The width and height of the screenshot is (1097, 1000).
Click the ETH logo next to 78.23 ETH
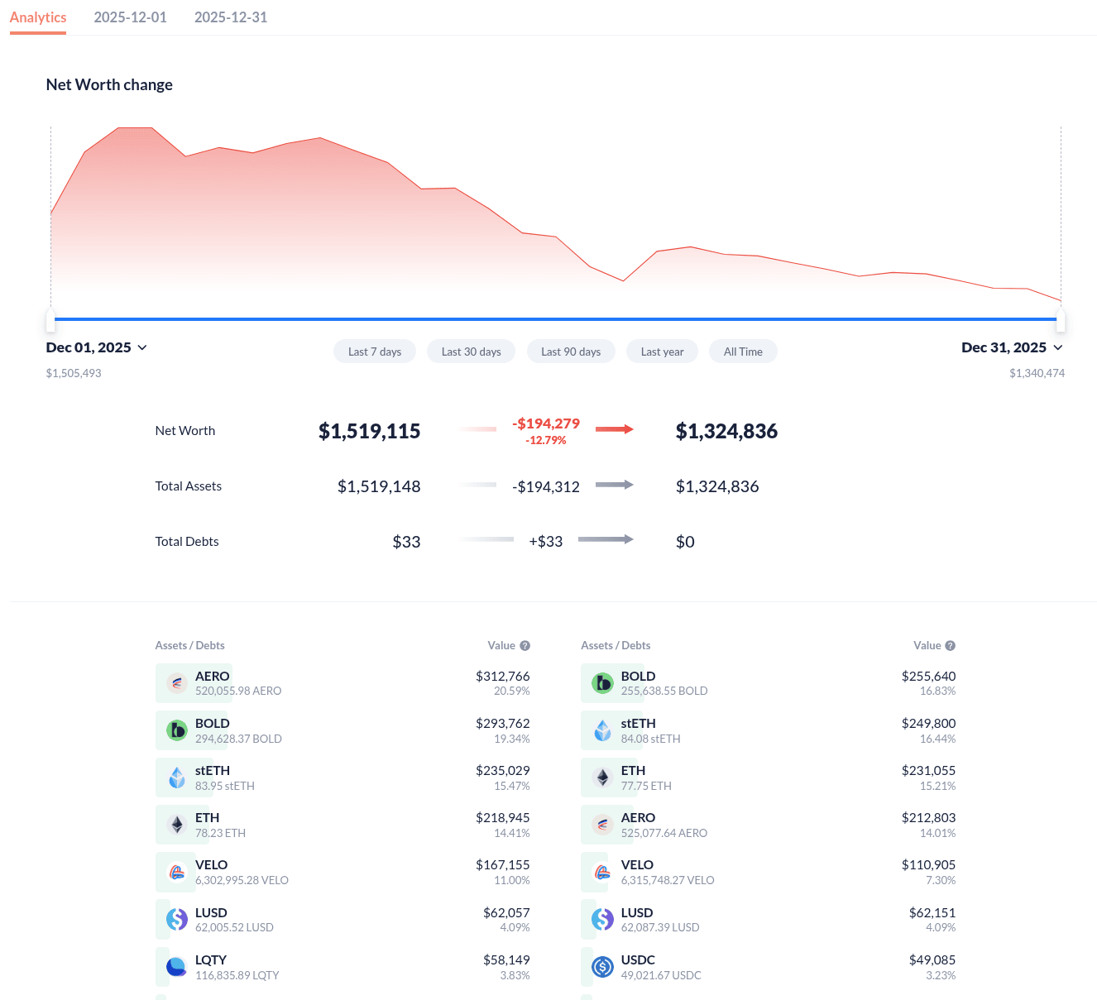[176, 824]
